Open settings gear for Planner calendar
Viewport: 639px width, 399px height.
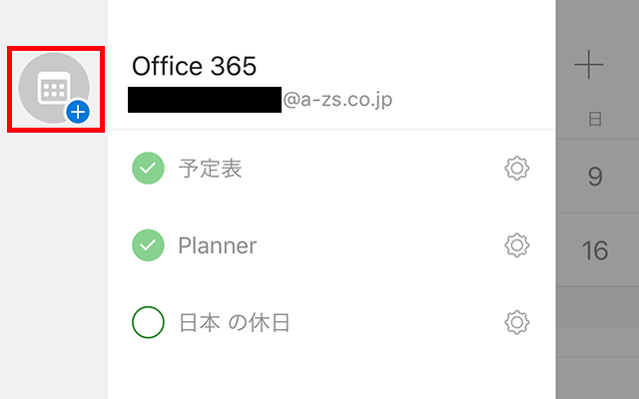click(517, 245)
